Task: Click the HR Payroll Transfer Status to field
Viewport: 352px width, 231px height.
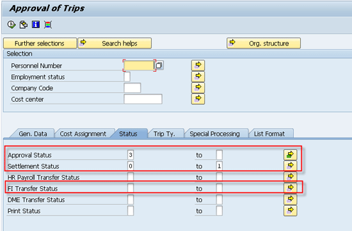Action: 220,177
